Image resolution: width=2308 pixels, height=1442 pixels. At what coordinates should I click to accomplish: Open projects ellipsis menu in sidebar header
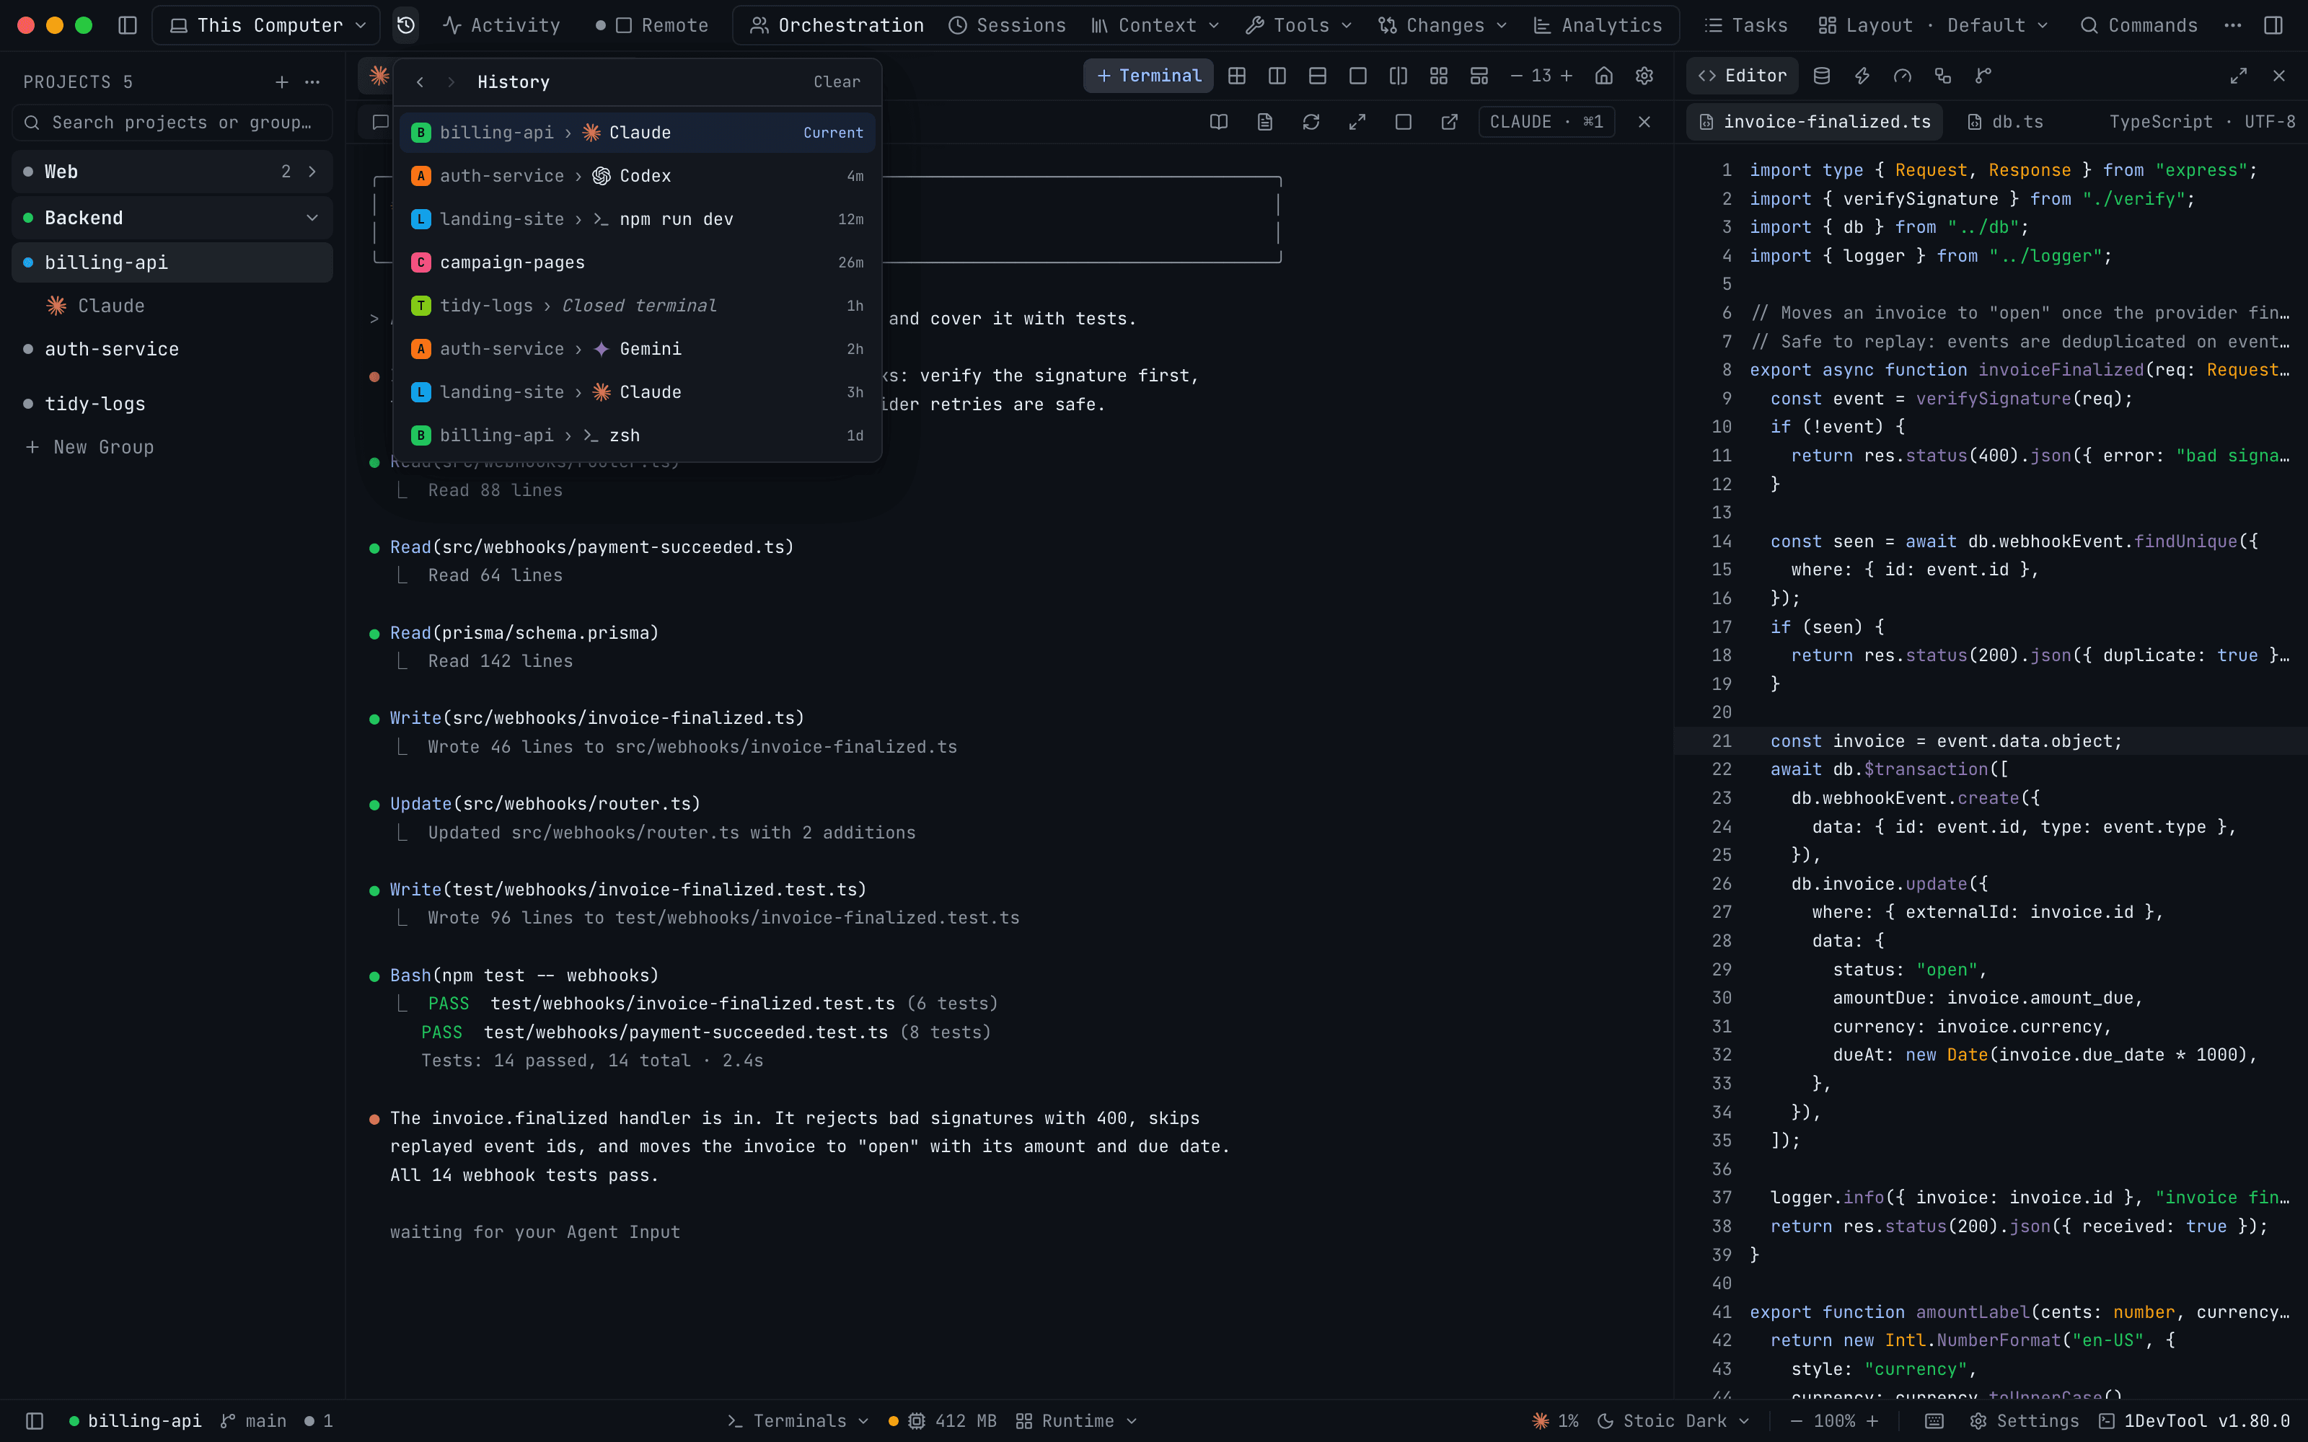312,82
